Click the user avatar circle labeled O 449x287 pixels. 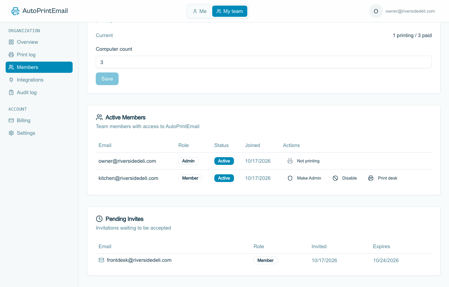[376, 11]
